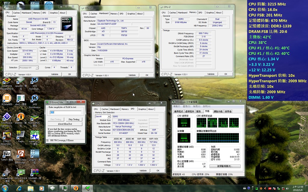Click the CPU usage history graph in Task Manager
Viewport: 308px width, 192px height.
(x=218, y=123)
